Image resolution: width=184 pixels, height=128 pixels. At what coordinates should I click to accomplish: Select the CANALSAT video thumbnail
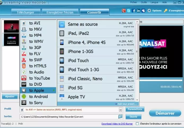point(11,40)
